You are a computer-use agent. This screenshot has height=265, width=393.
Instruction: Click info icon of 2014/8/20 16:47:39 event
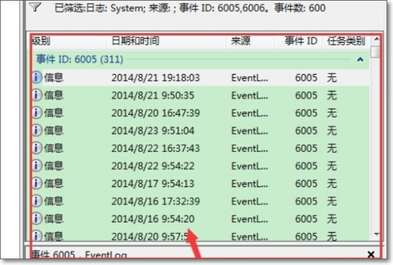click(x=37, y=113)
